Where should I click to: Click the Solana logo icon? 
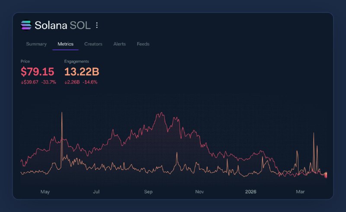[x=26, y=26]
